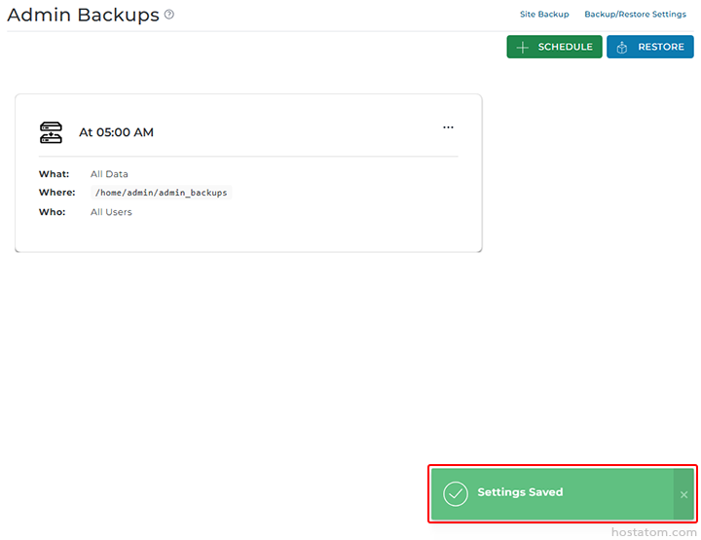Click the /home/admin/admin_backups path

coord(161,193)
